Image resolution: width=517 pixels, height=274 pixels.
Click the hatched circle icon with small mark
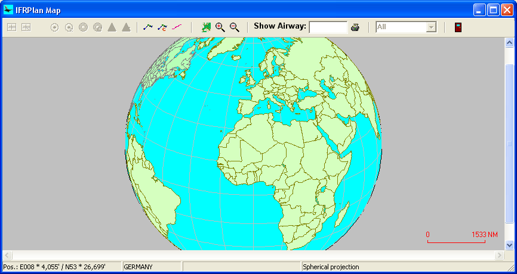[97, 27]
